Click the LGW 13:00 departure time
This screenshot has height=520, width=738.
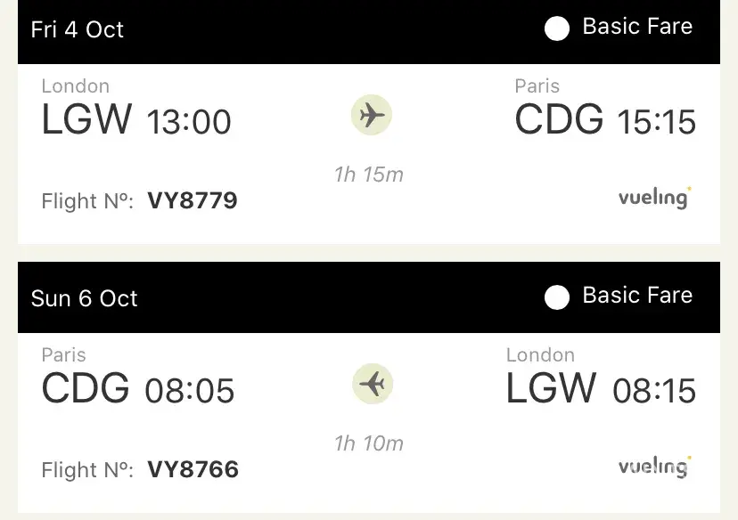(189, 121)
